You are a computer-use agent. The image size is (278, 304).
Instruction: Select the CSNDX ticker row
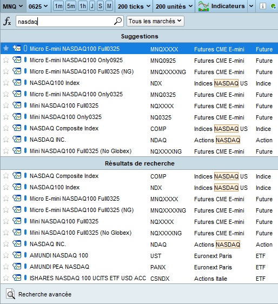[x=139, y=278]
